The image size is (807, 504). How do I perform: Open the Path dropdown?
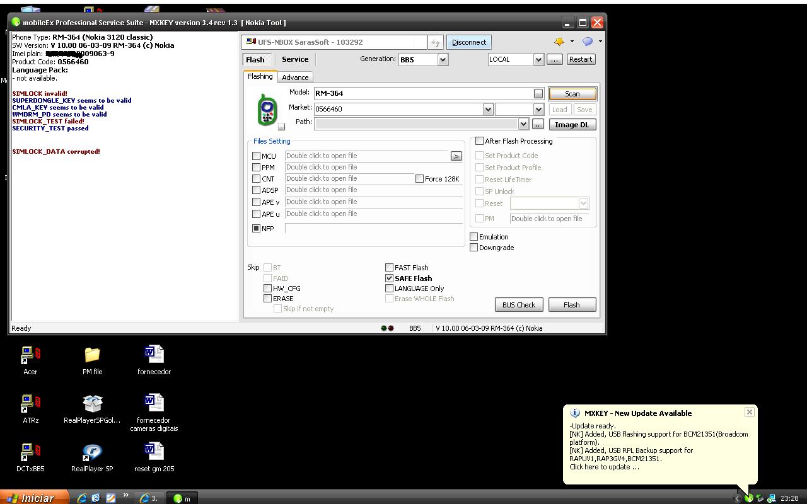coord(523,124)
